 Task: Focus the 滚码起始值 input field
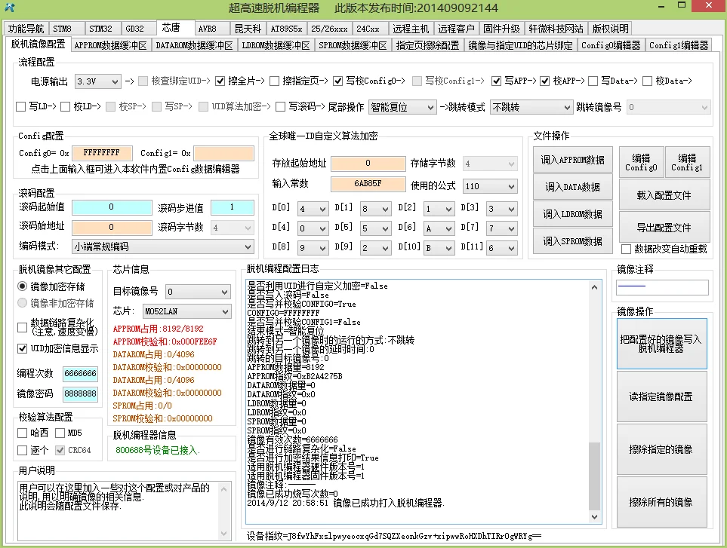tap(112, 207)
